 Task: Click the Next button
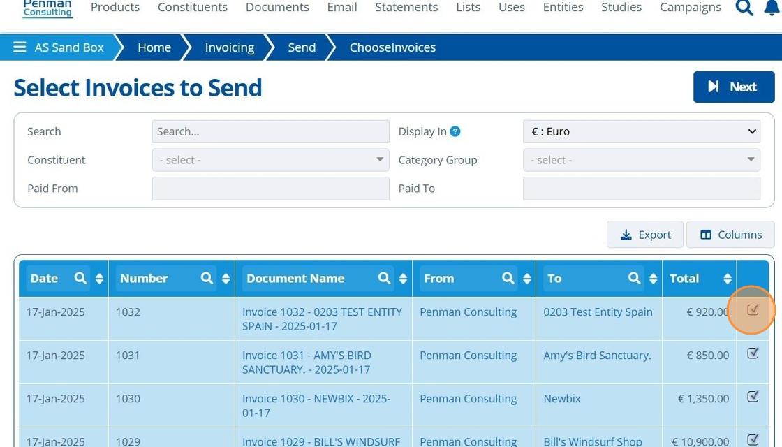point(734,87)
